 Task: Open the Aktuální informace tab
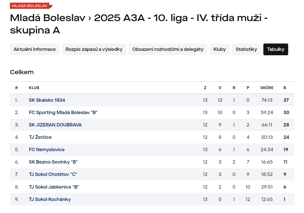pos(35,49)
